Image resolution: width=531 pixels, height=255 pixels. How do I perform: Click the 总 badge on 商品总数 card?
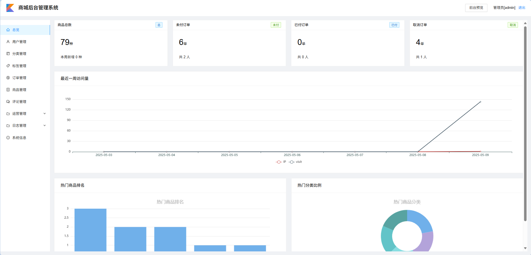coord(159,25)
